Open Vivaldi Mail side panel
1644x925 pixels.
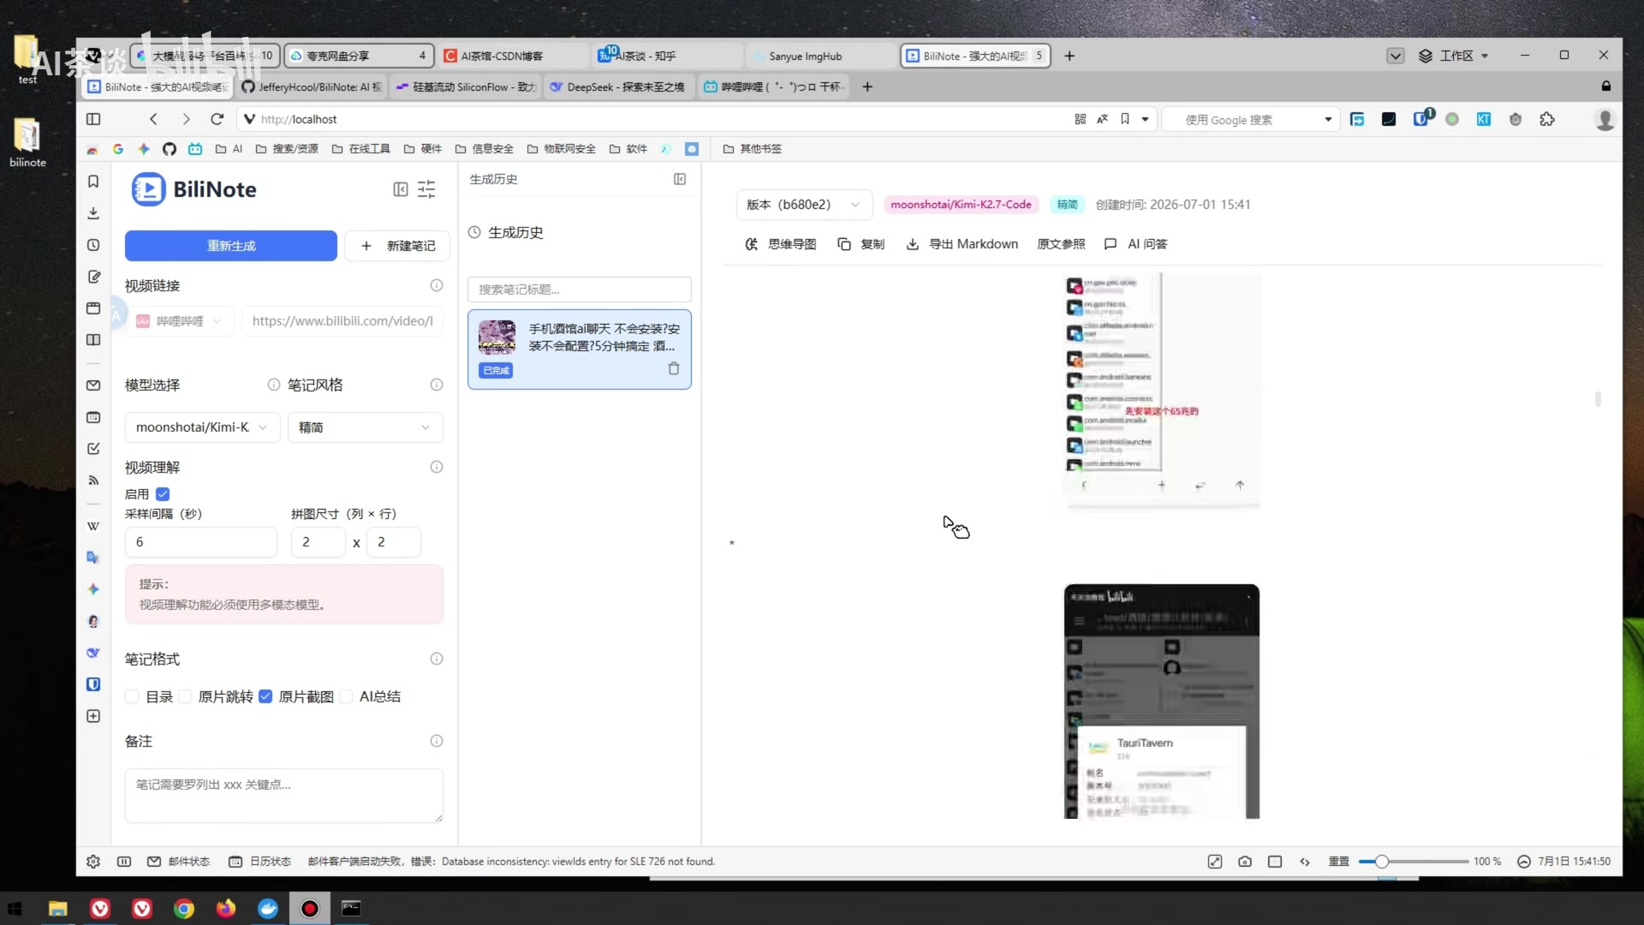tap(93, 385)
